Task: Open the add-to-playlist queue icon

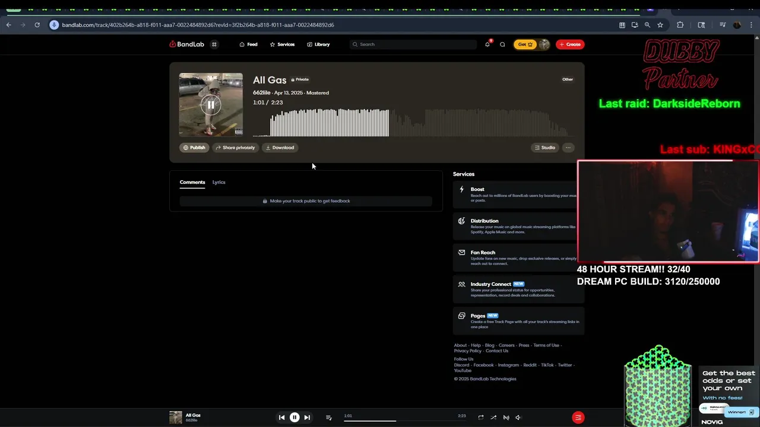Action: click(x=329, y=418)
